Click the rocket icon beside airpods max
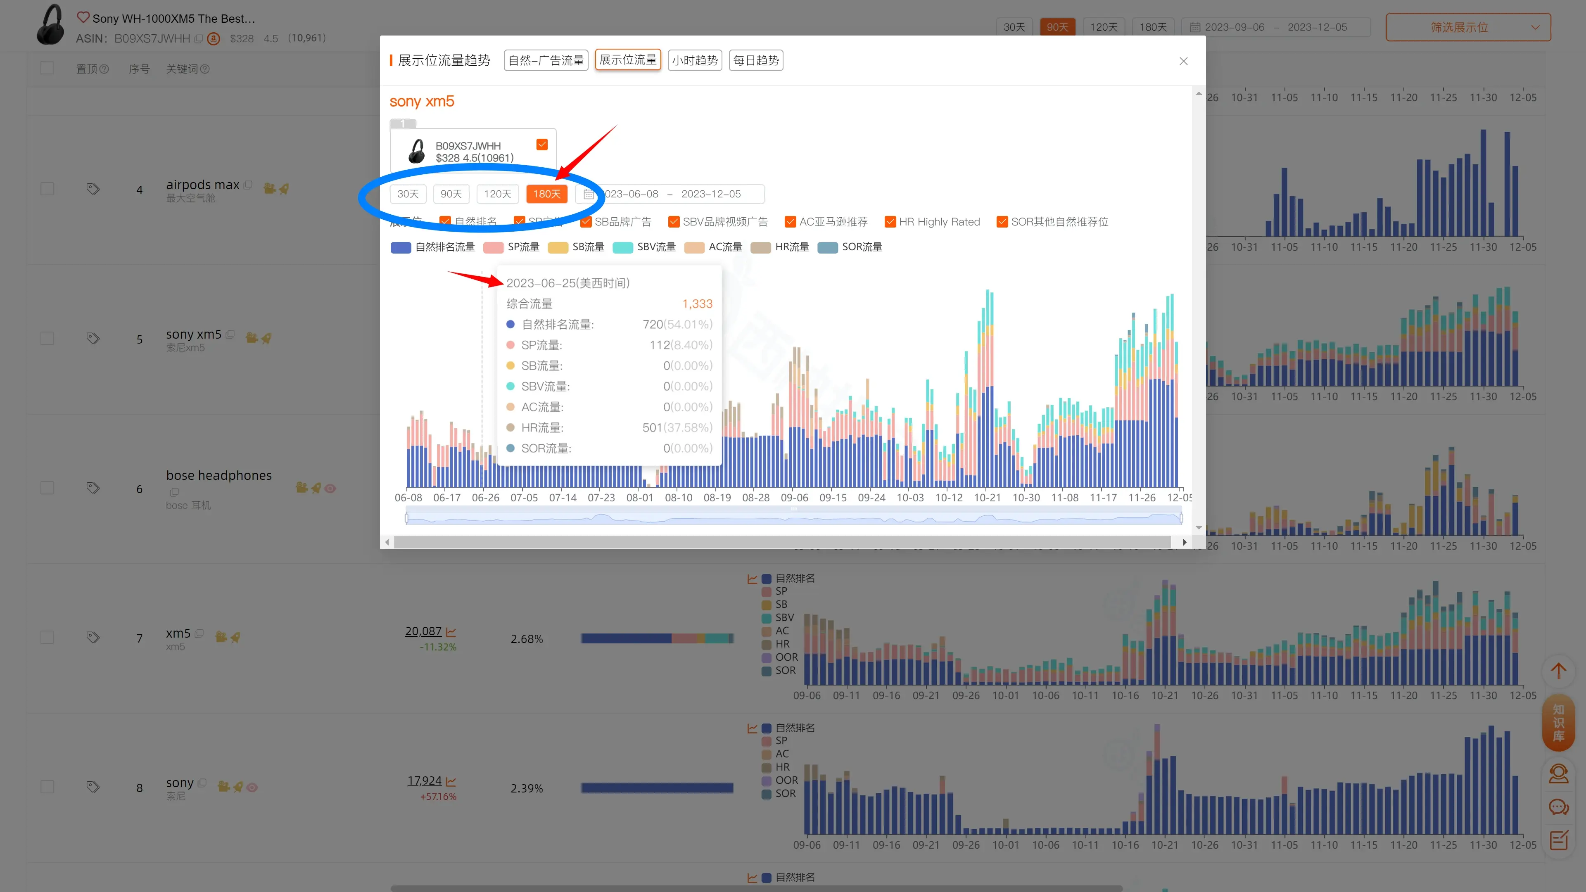The height and width of the screenshot is (892, 1586). [284, 188]
